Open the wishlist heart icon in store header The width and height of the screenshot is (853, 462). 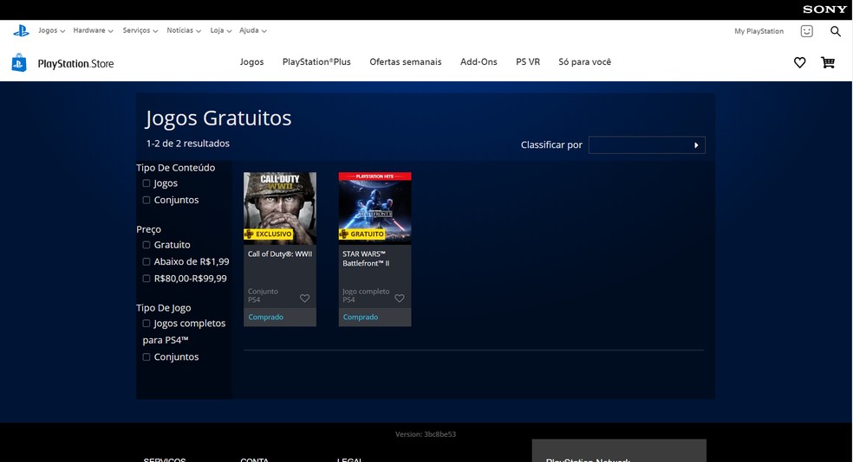799,62
